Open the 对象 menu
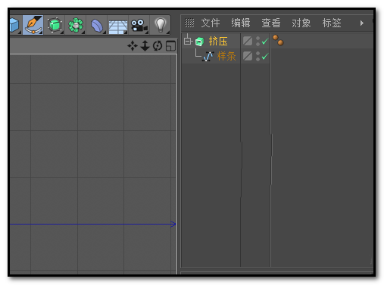The height and width of the screenshot is (285, 384). click(301, 23)
